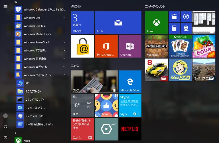Collapse the Windows システム ツール folder
The image size is (219, 143).
[40, 75]
